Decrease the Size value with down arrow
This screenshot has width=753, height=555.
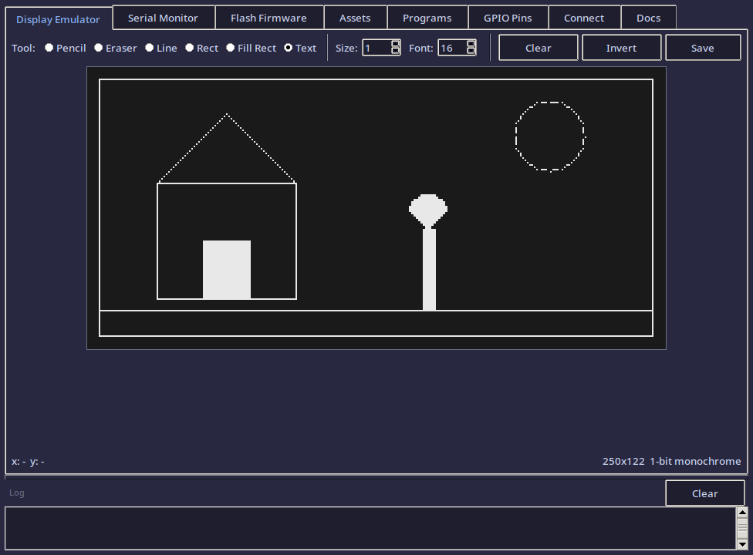(395, 52)
